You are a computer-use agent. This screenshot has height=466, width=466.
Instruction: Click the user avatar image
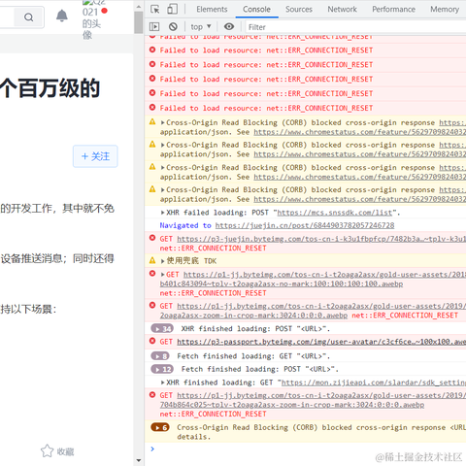pyautogui.click(x=91, y=19)
